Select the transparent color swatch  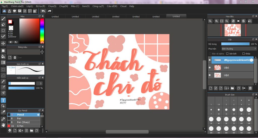point(11,28)
